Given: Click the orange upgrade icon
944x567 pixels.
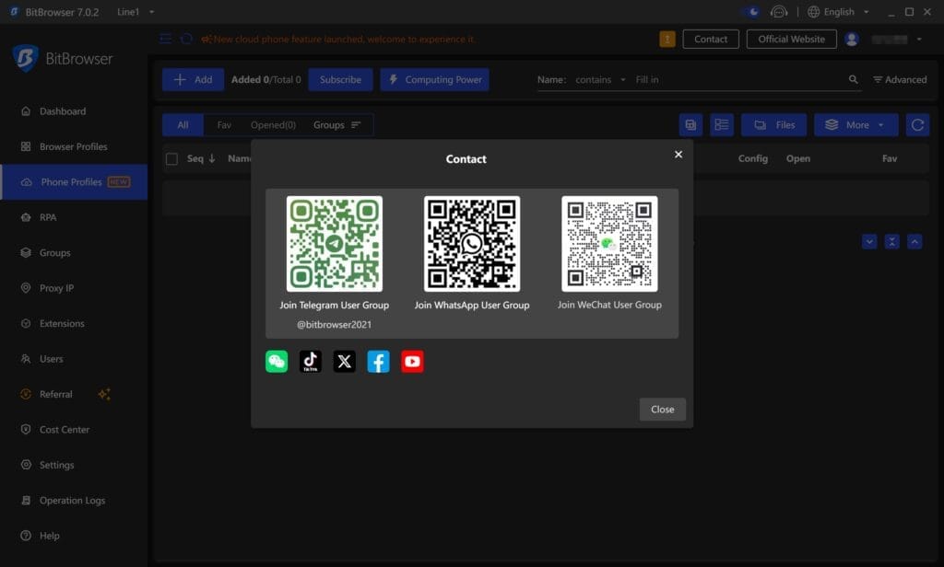Looking at the screenshot, I should tap(667, 39).
